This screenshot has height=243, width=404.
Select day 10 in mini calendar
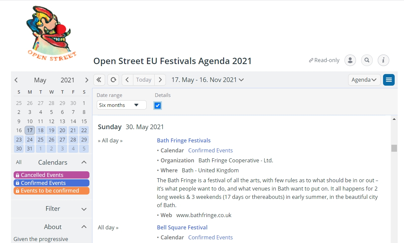click(30, 121)
